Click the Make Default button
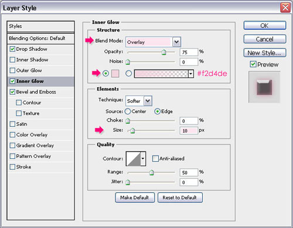 click(x=135, y=198)
